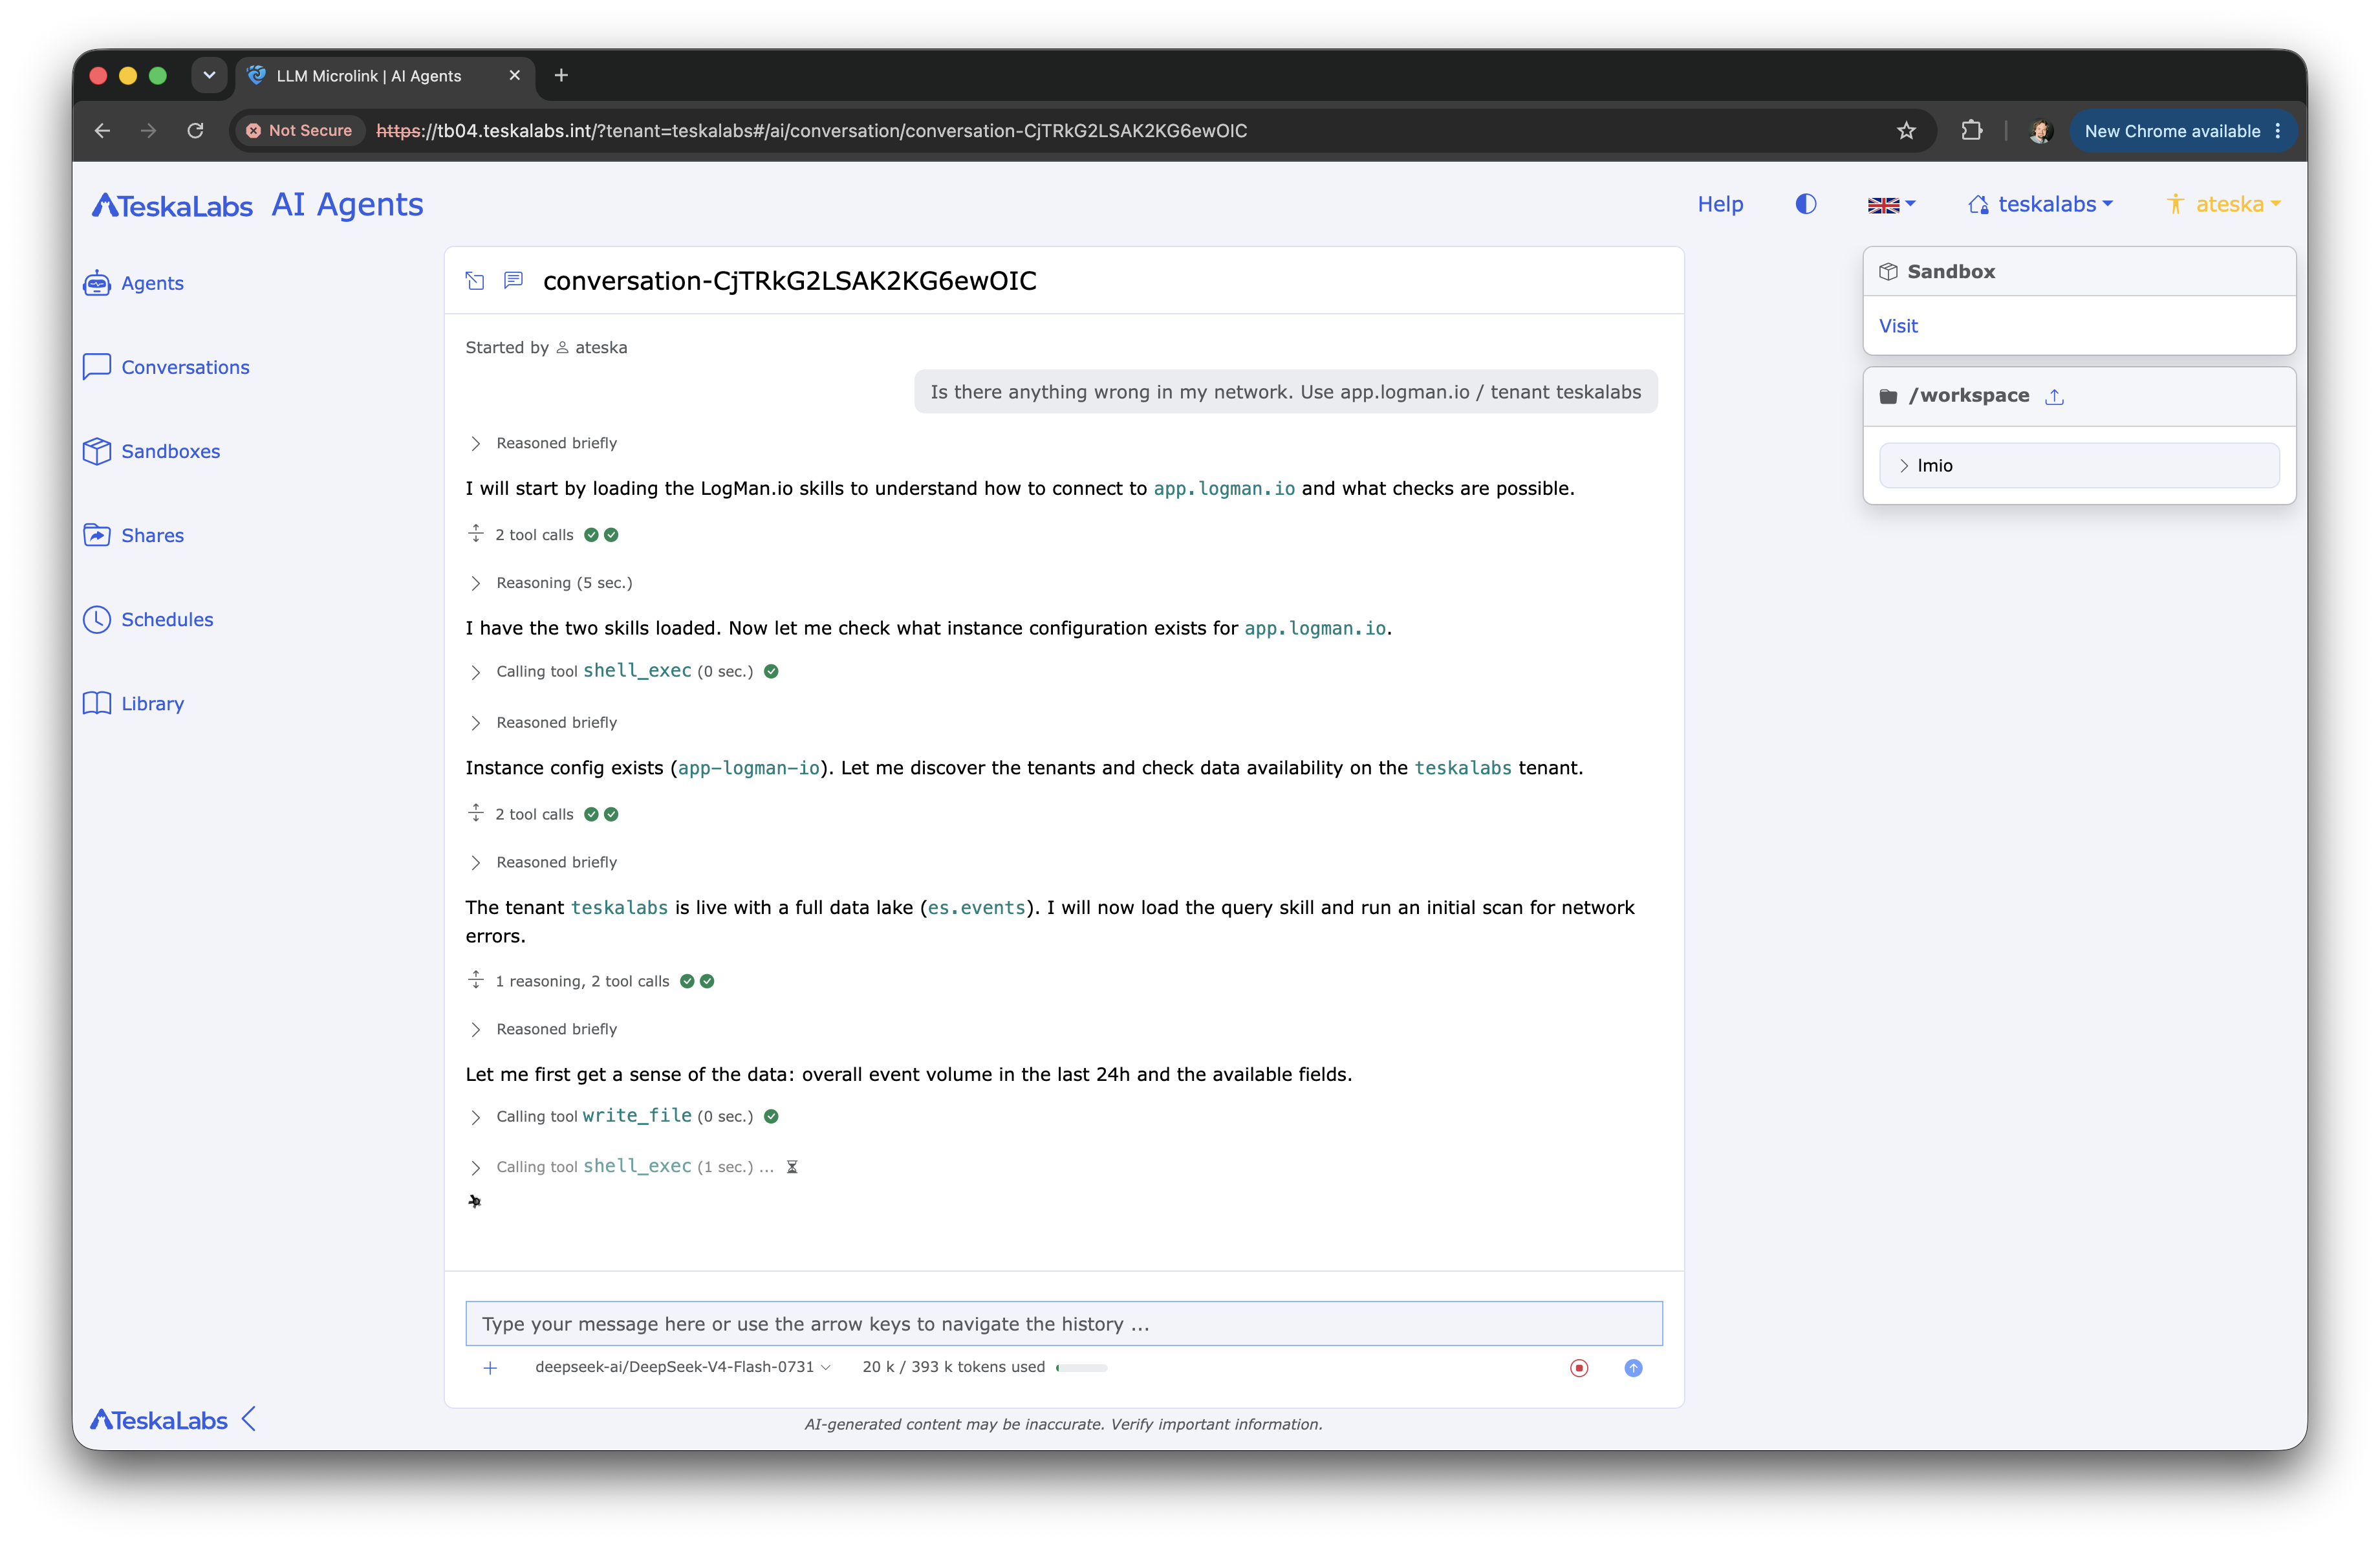
Task: Open the DeepSeek-V4-Flash model selector
Action: click(682, 1367)
